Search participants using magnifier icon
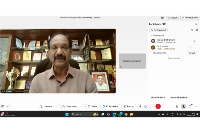 [x=192, y=30]
